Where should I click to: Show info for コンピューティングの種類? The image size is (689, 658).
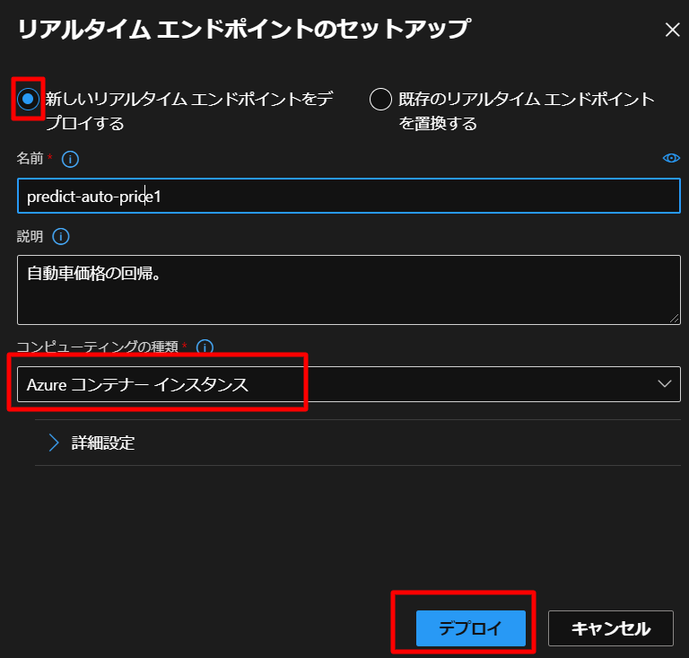(x=205, y=347)
